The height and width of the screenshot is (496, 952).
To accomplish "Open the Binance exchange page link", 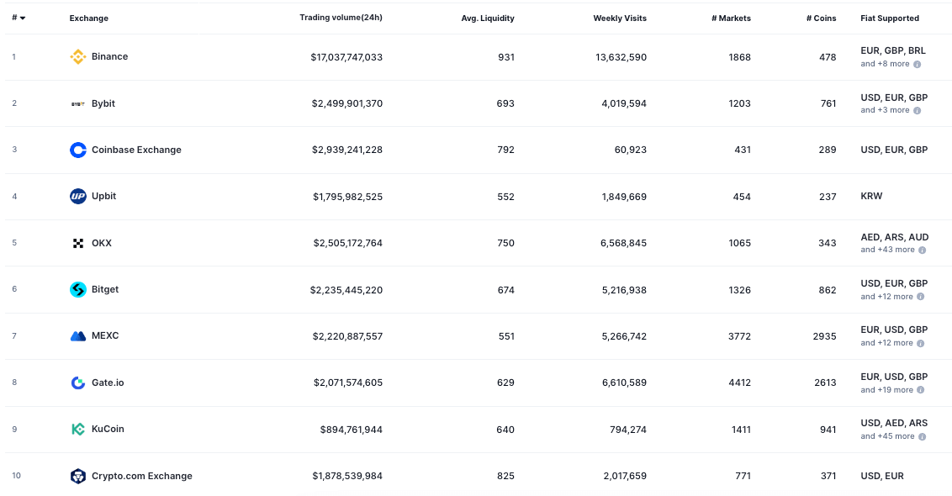I will [108, 56].
